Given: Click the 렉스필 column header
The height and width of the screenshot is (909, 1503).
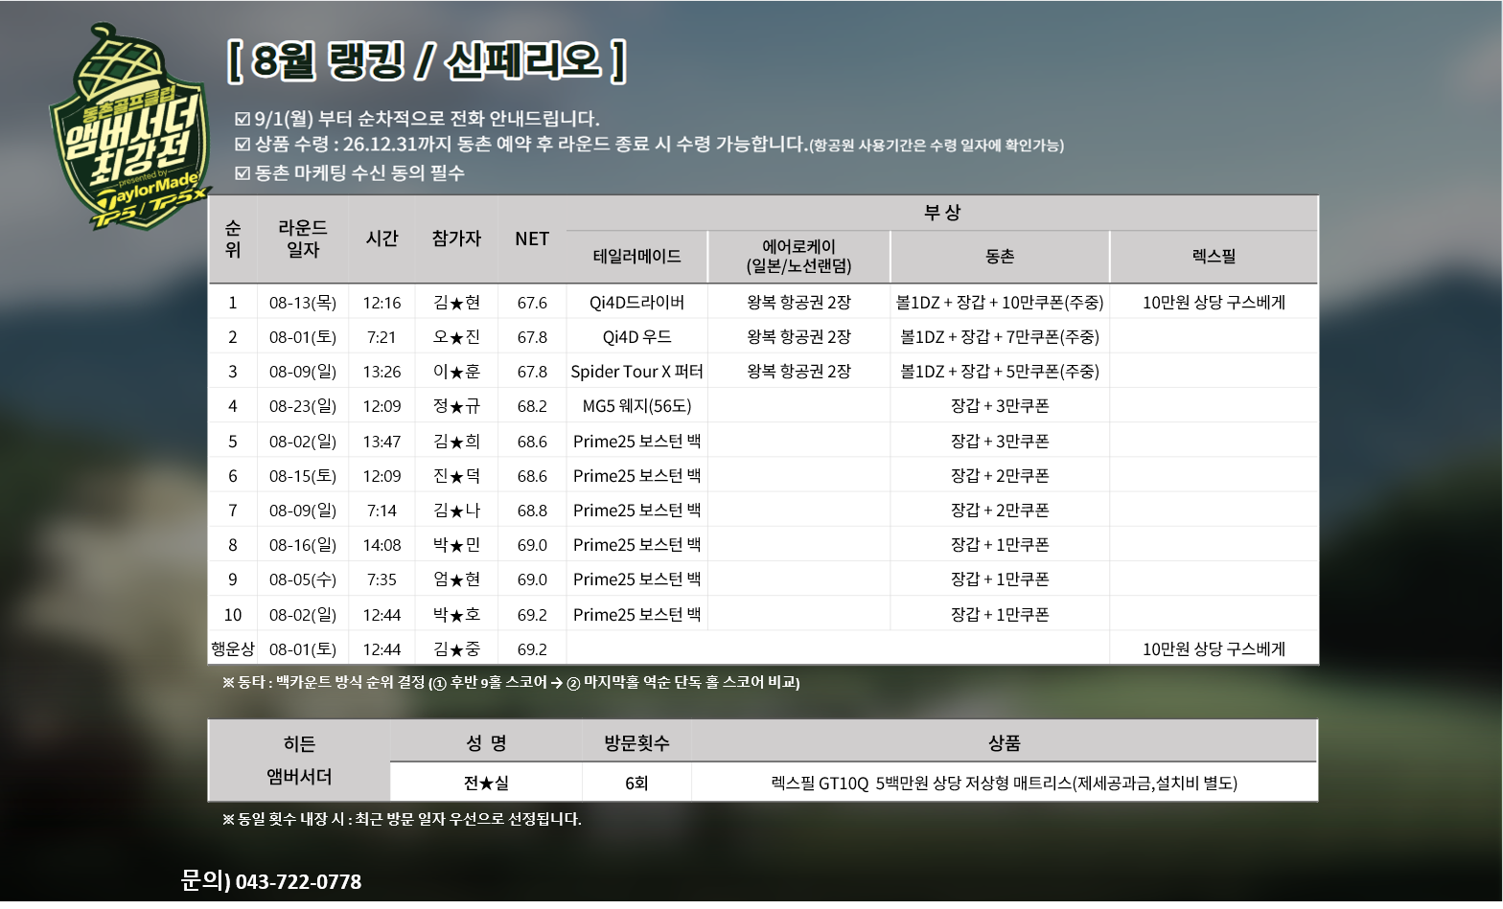Looking at the screenshot, I should tap(1214, 257).
